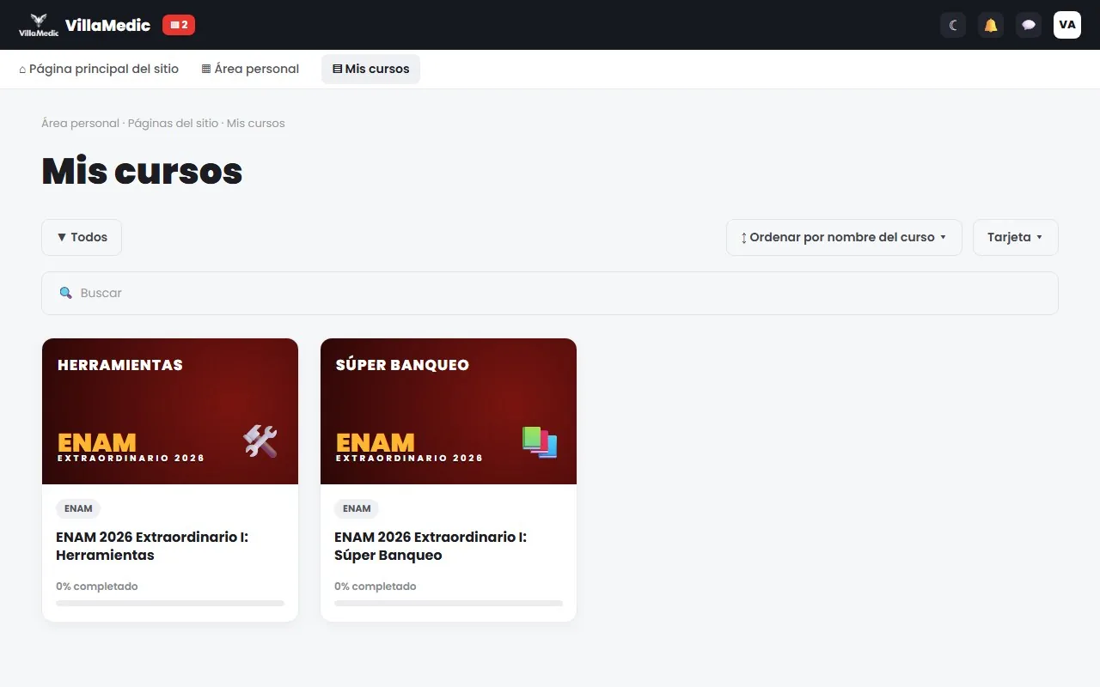Open notifications bell icon
Screen dimensions: 1100x687
tap(991, 25)
